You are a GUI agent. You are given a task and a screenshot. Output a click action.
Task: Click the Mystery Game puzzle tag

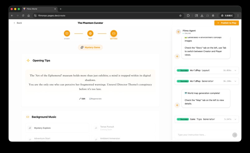click(90, 47)
